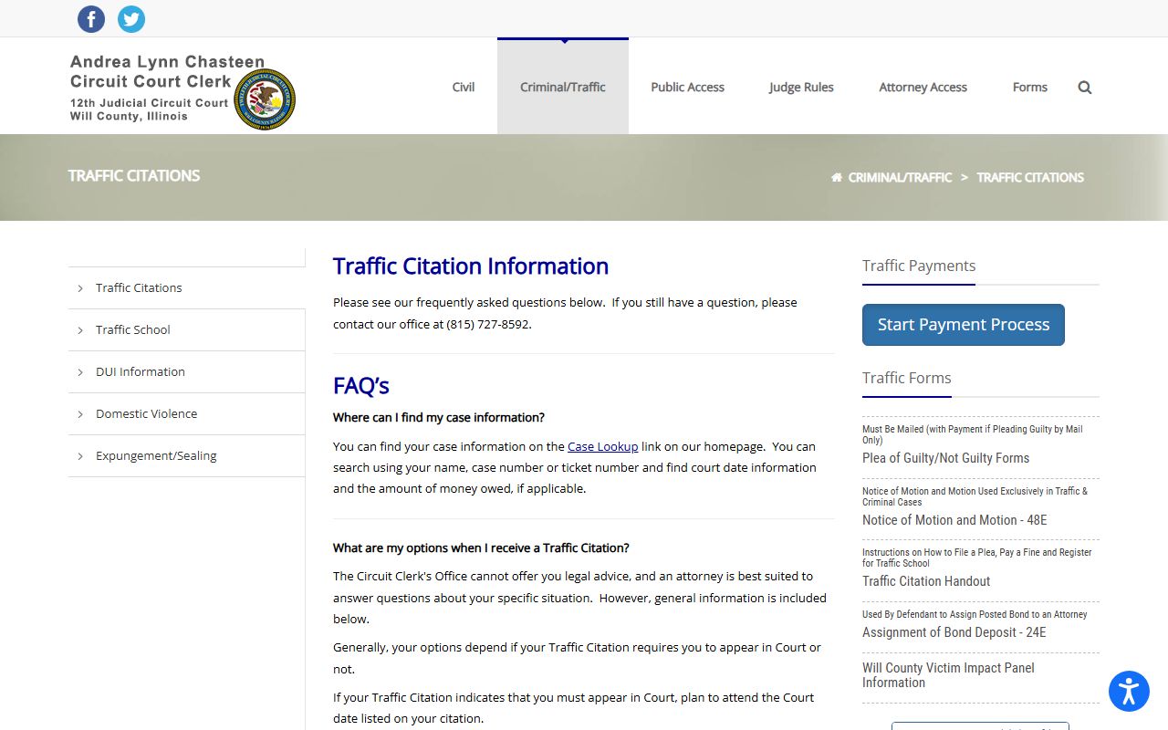
Task: Open the accessibility options icon
Action: [x=1129, y=691]
